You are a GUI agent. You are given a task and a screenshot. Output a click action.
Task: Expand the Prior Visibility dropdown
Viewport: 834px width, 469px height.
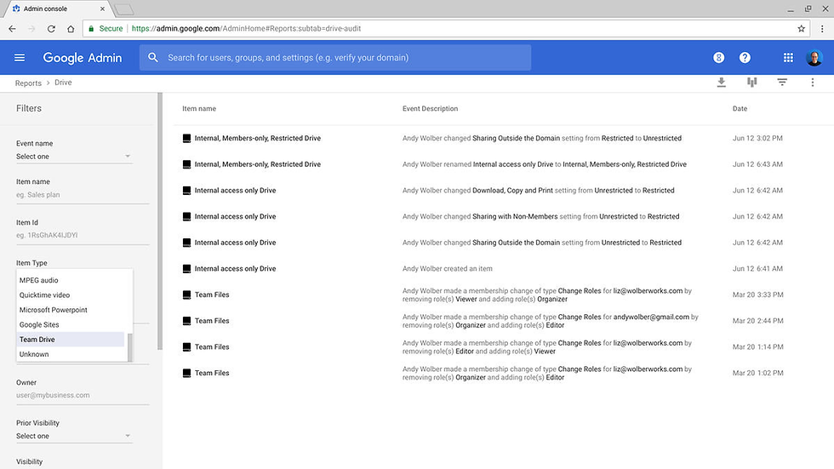point(74,436)
